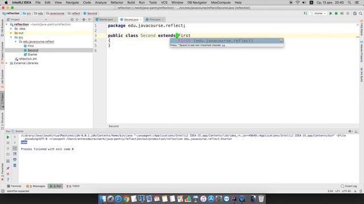Toggle the Maven Projects tool window on the right stripe
Image resolution: width=364 pixels, height=204 pixels.
click(x=362, y=52)
